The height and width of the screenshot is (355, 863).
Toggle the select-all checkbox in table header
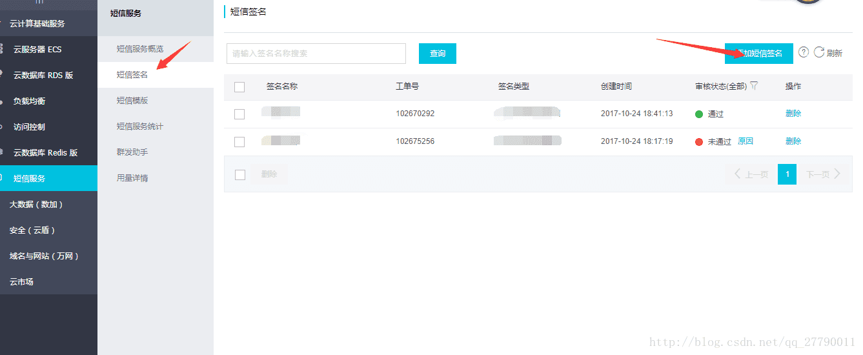coord(239,87)
